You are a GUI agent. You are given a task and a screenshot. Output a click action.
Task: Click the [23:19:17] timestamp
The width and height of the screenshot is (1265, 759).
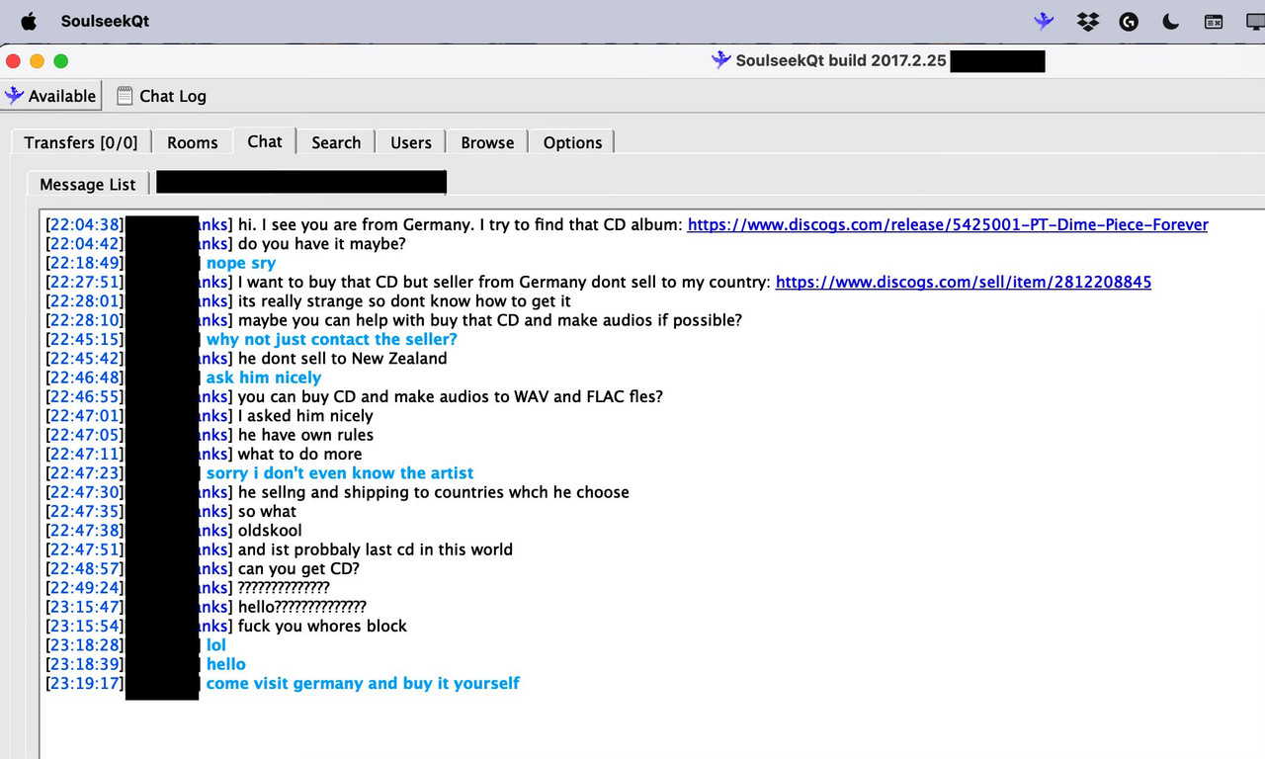84,683
